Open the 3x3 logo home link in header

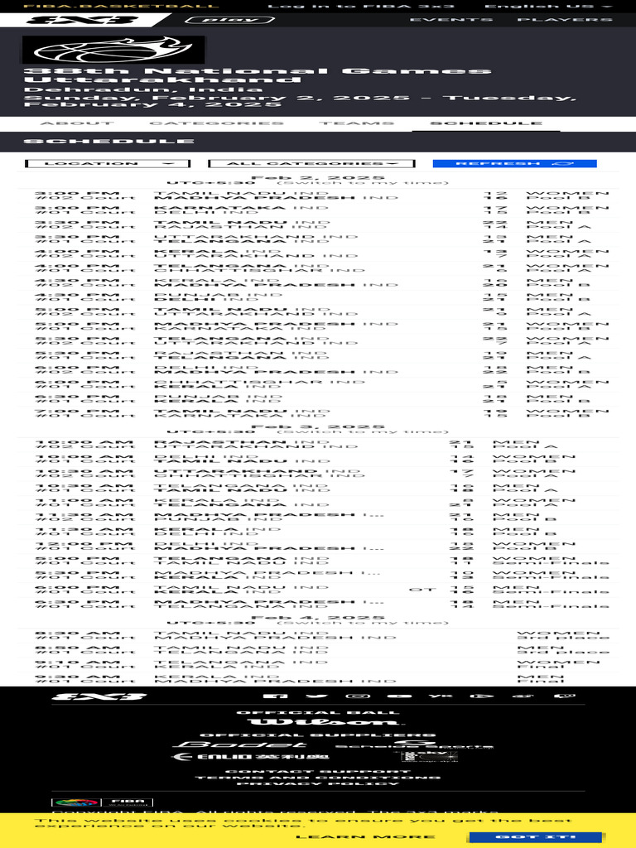[81, 20]
